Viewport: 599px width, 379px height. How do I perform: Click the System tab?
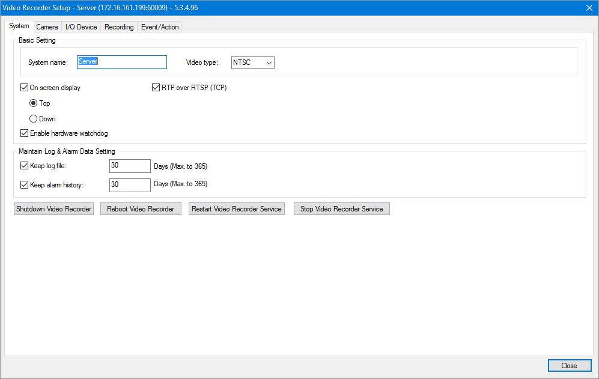[x=19, y=26]
